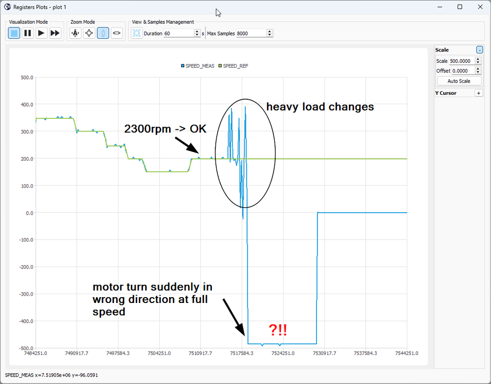Click the Duration input field
The image size is (491, 384).
(179, 33)
